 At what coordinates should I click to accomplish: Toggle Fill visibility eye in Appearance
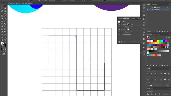(x=119, y=29)
